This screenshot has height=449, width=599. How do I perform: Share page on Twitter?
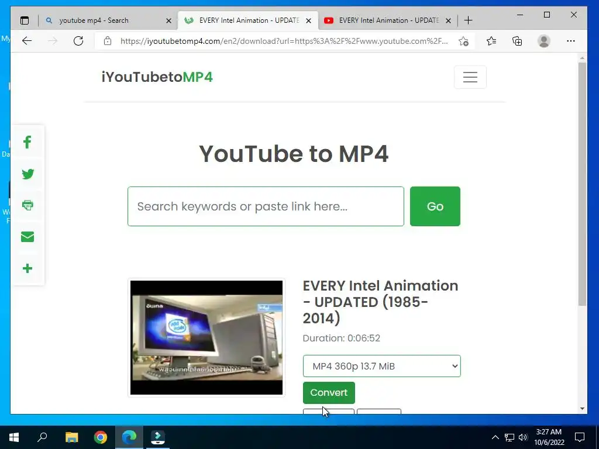(27, 174)
